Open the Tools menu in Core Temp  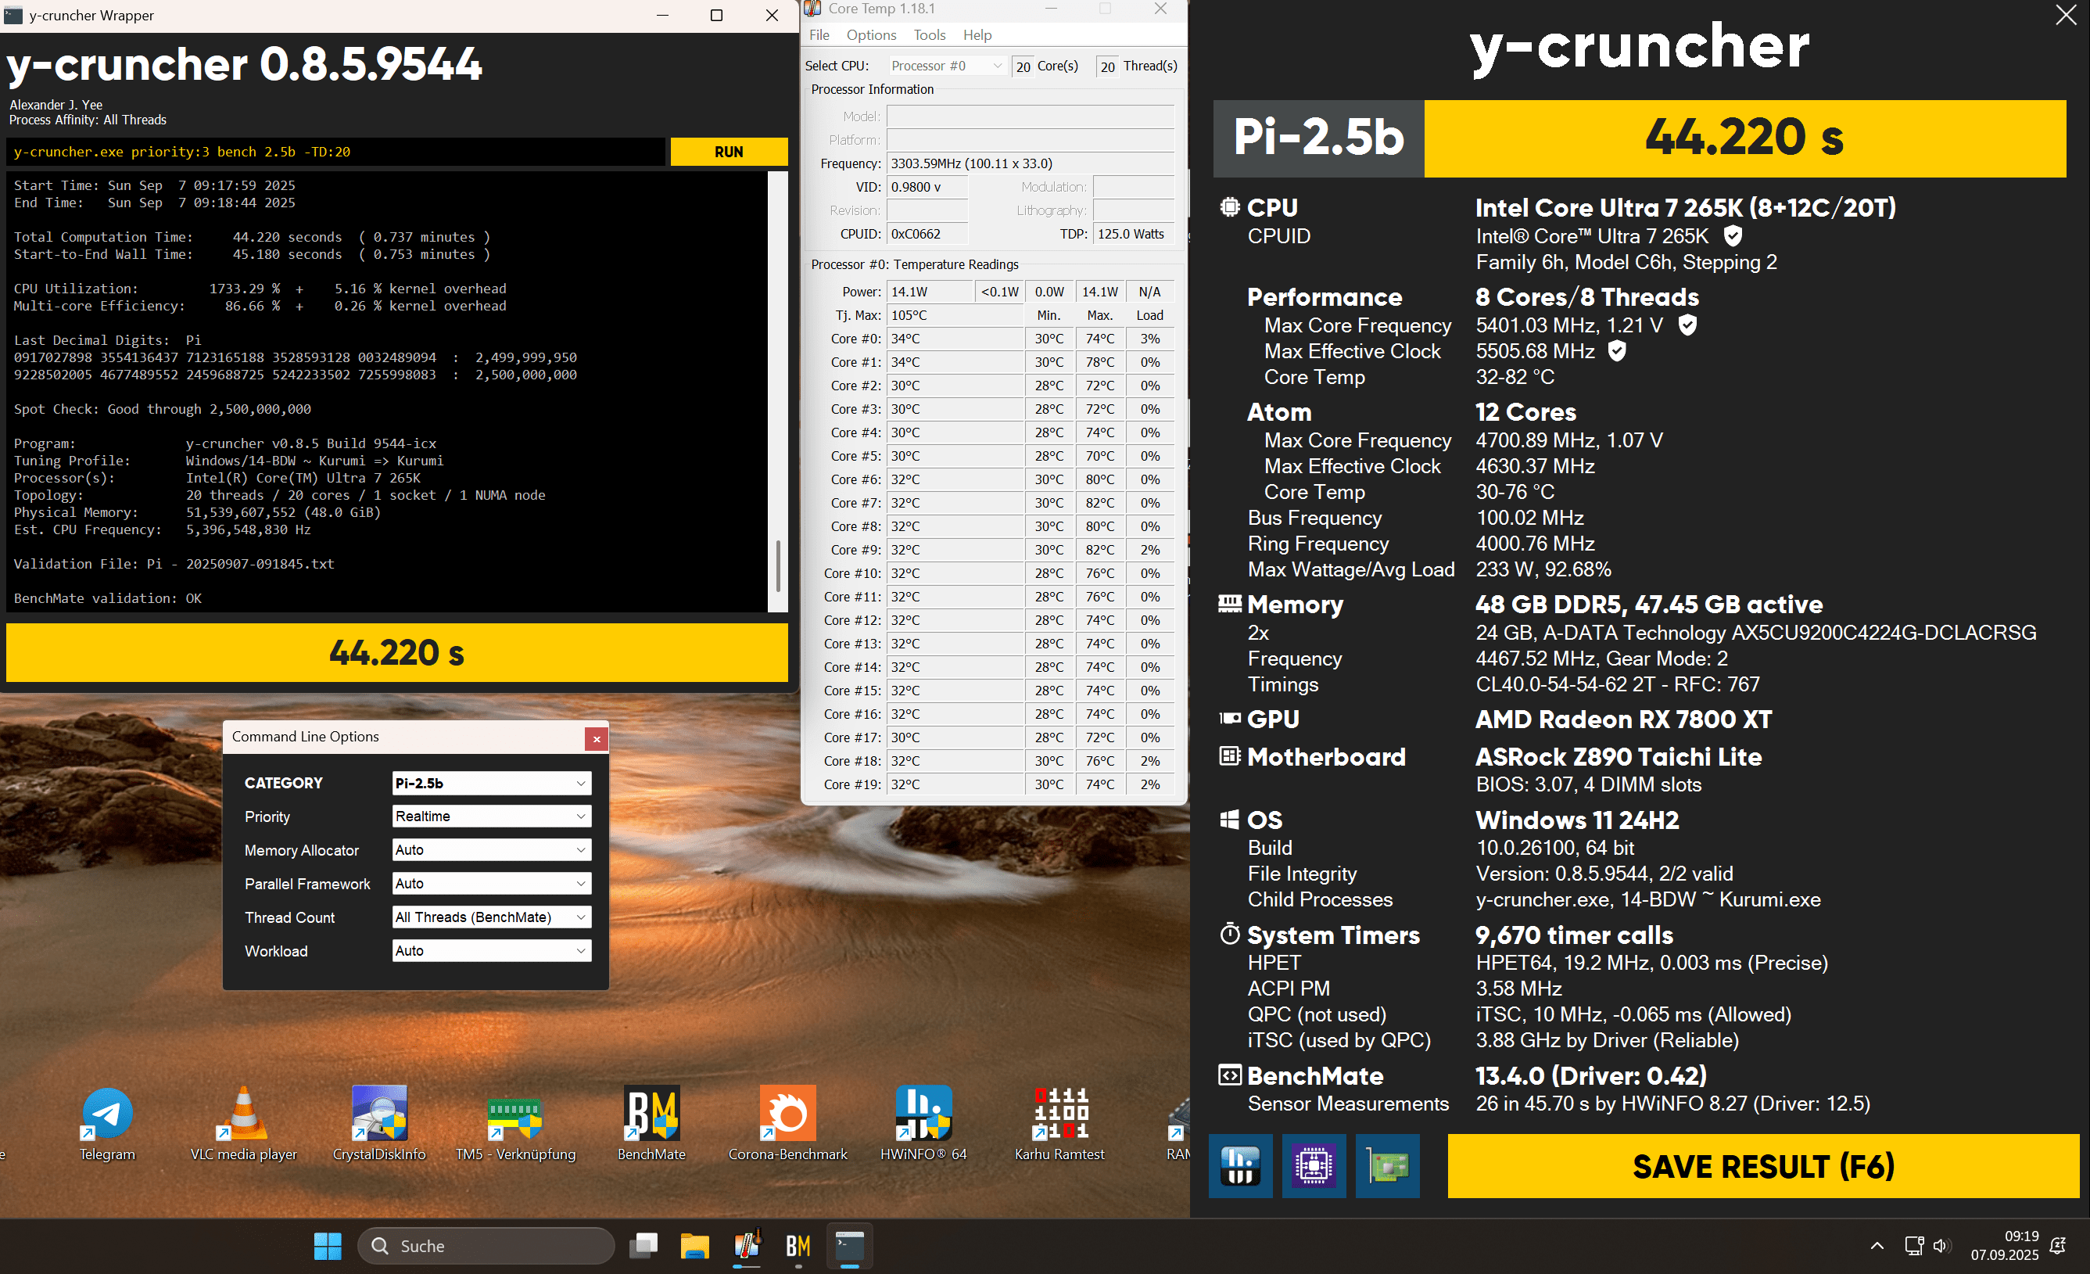coord(929,34)
